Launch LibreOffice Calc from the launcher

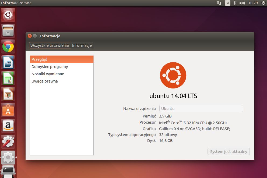point(8,78)
